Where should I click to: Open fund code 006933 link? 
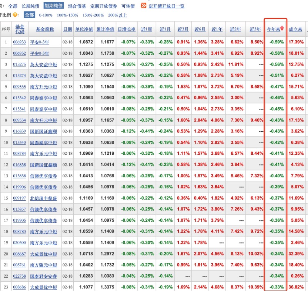click(19, 42)
